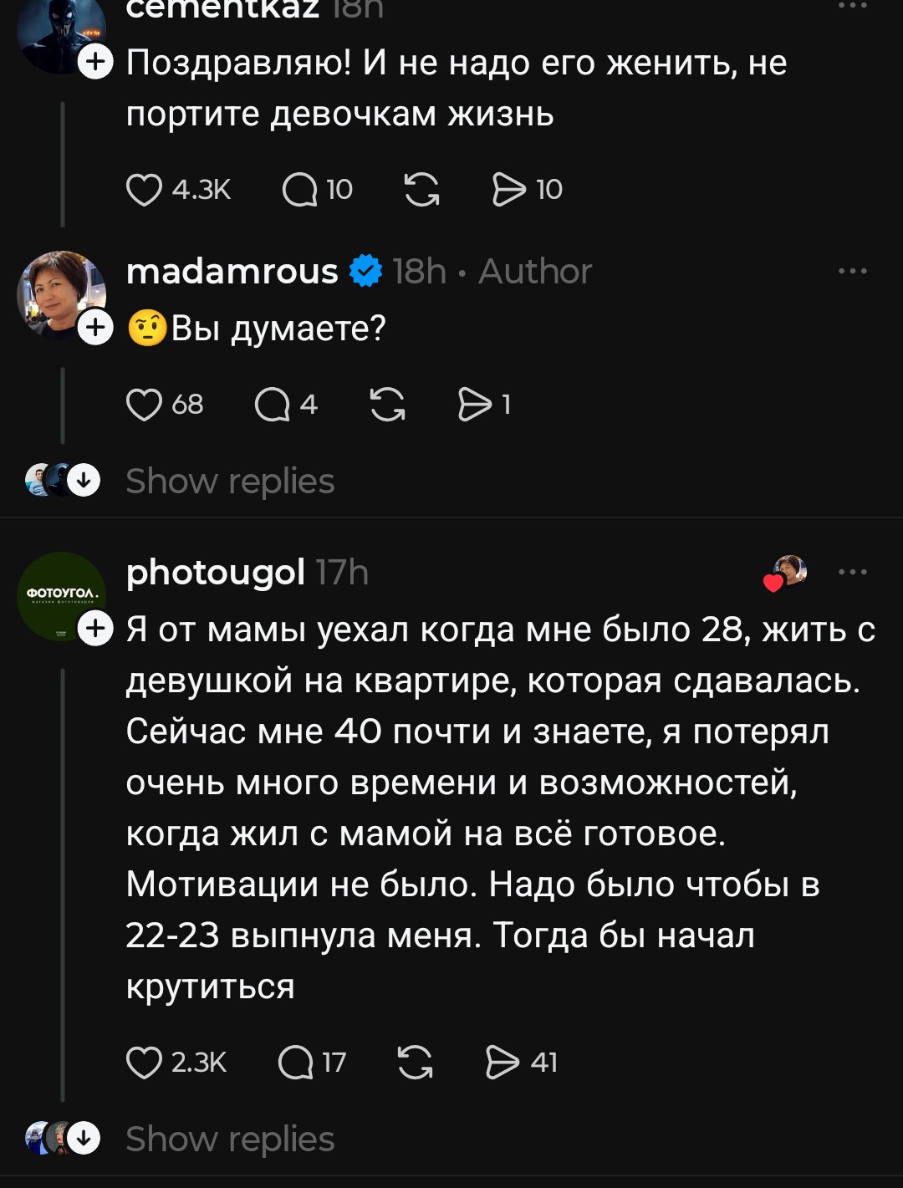
Task: Open more options for cementkaz comment
Action: point(852,7)
